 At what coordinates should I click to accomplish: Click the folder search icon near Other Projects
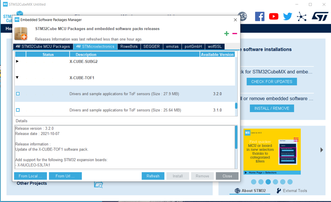coord(99,184)
